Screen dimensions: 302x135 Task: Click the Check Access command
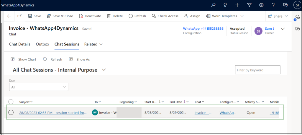165,16
